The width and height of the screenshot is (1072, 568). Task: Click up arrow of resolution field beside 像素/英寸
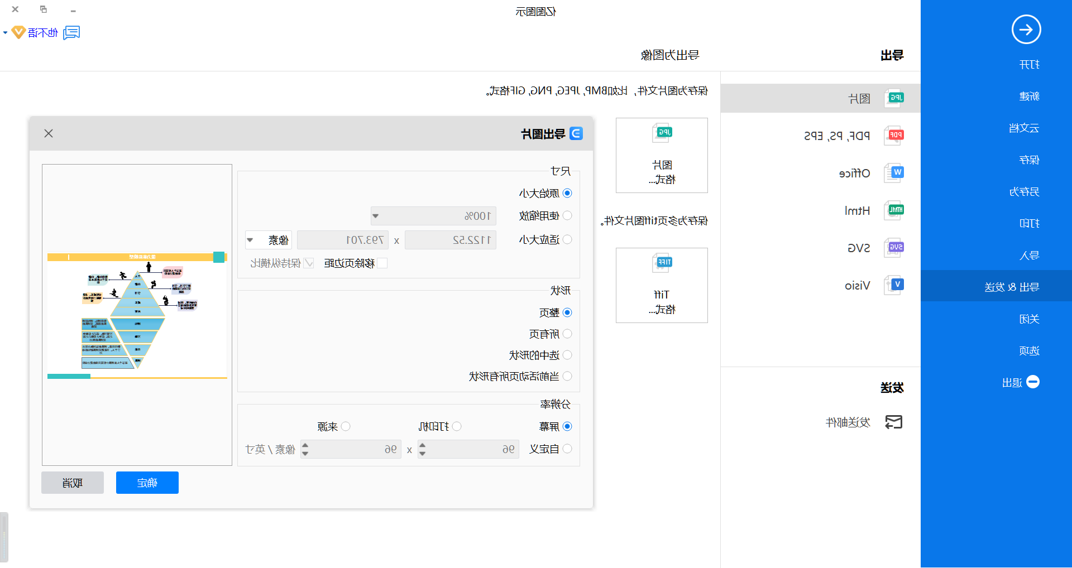(305, 445)
